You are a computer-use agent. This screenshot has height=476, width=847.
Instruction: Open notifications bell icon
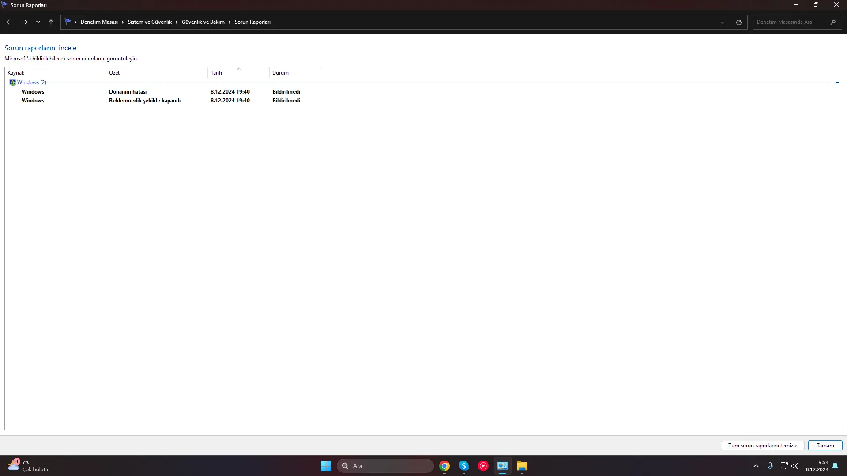835,466
